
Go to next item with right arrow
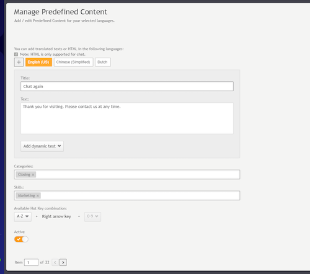63,262
